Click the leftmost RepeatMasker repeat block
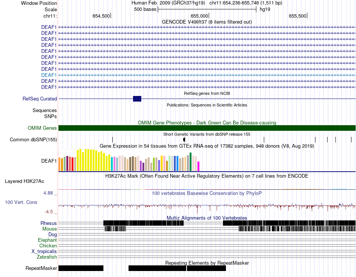 (81, 268)
